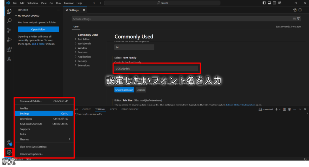Screen dimensions: 309x167
Task: Click the Open Folder button
Action: click(x=38, y=29)
